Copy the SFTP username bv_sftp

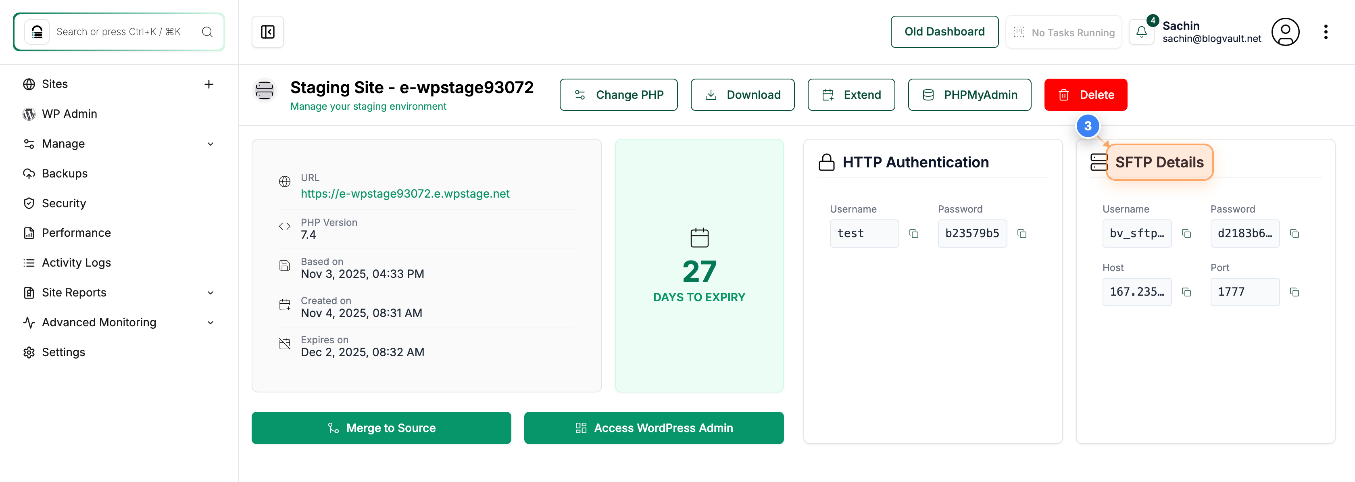click(1187, 233)
